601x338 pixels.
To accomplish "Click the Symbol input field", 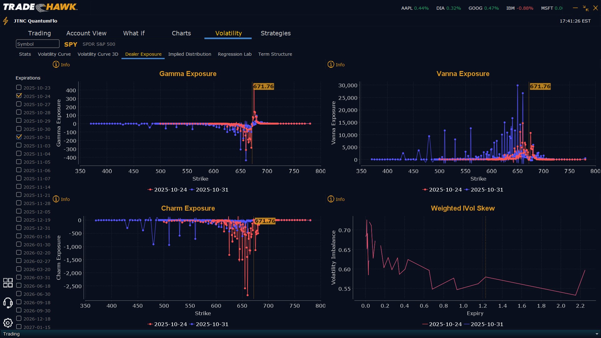I will pyautogui.click(x=38, y=44).
